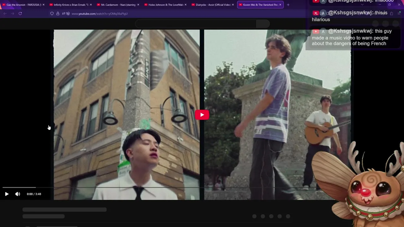Click the 0:00 / 3:48 time display
Image resolution: width=404 pixels, height=227 pixels.
coord(34,194)
